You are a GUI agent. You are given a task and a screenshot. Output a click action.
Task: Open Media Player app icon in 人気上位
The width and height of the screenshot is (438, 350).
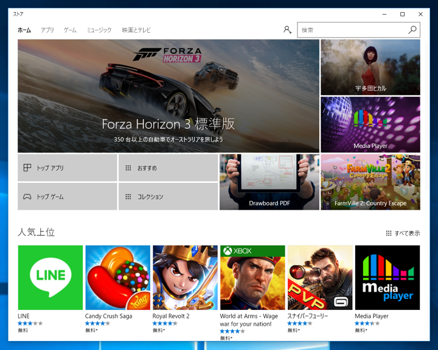(388, 278)
